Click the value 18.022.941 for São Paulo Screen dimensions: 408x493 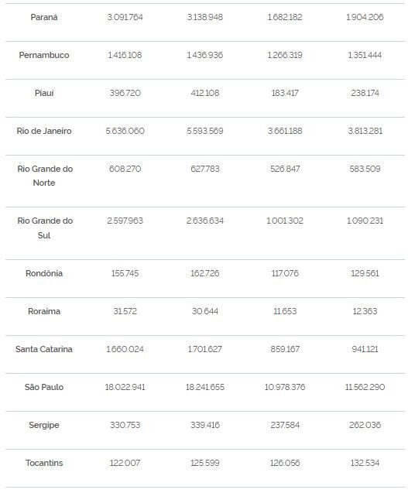(125, 387)
